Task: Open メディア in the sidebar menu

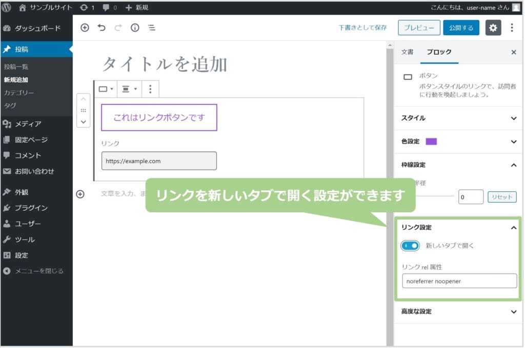Action: [28, 124]
